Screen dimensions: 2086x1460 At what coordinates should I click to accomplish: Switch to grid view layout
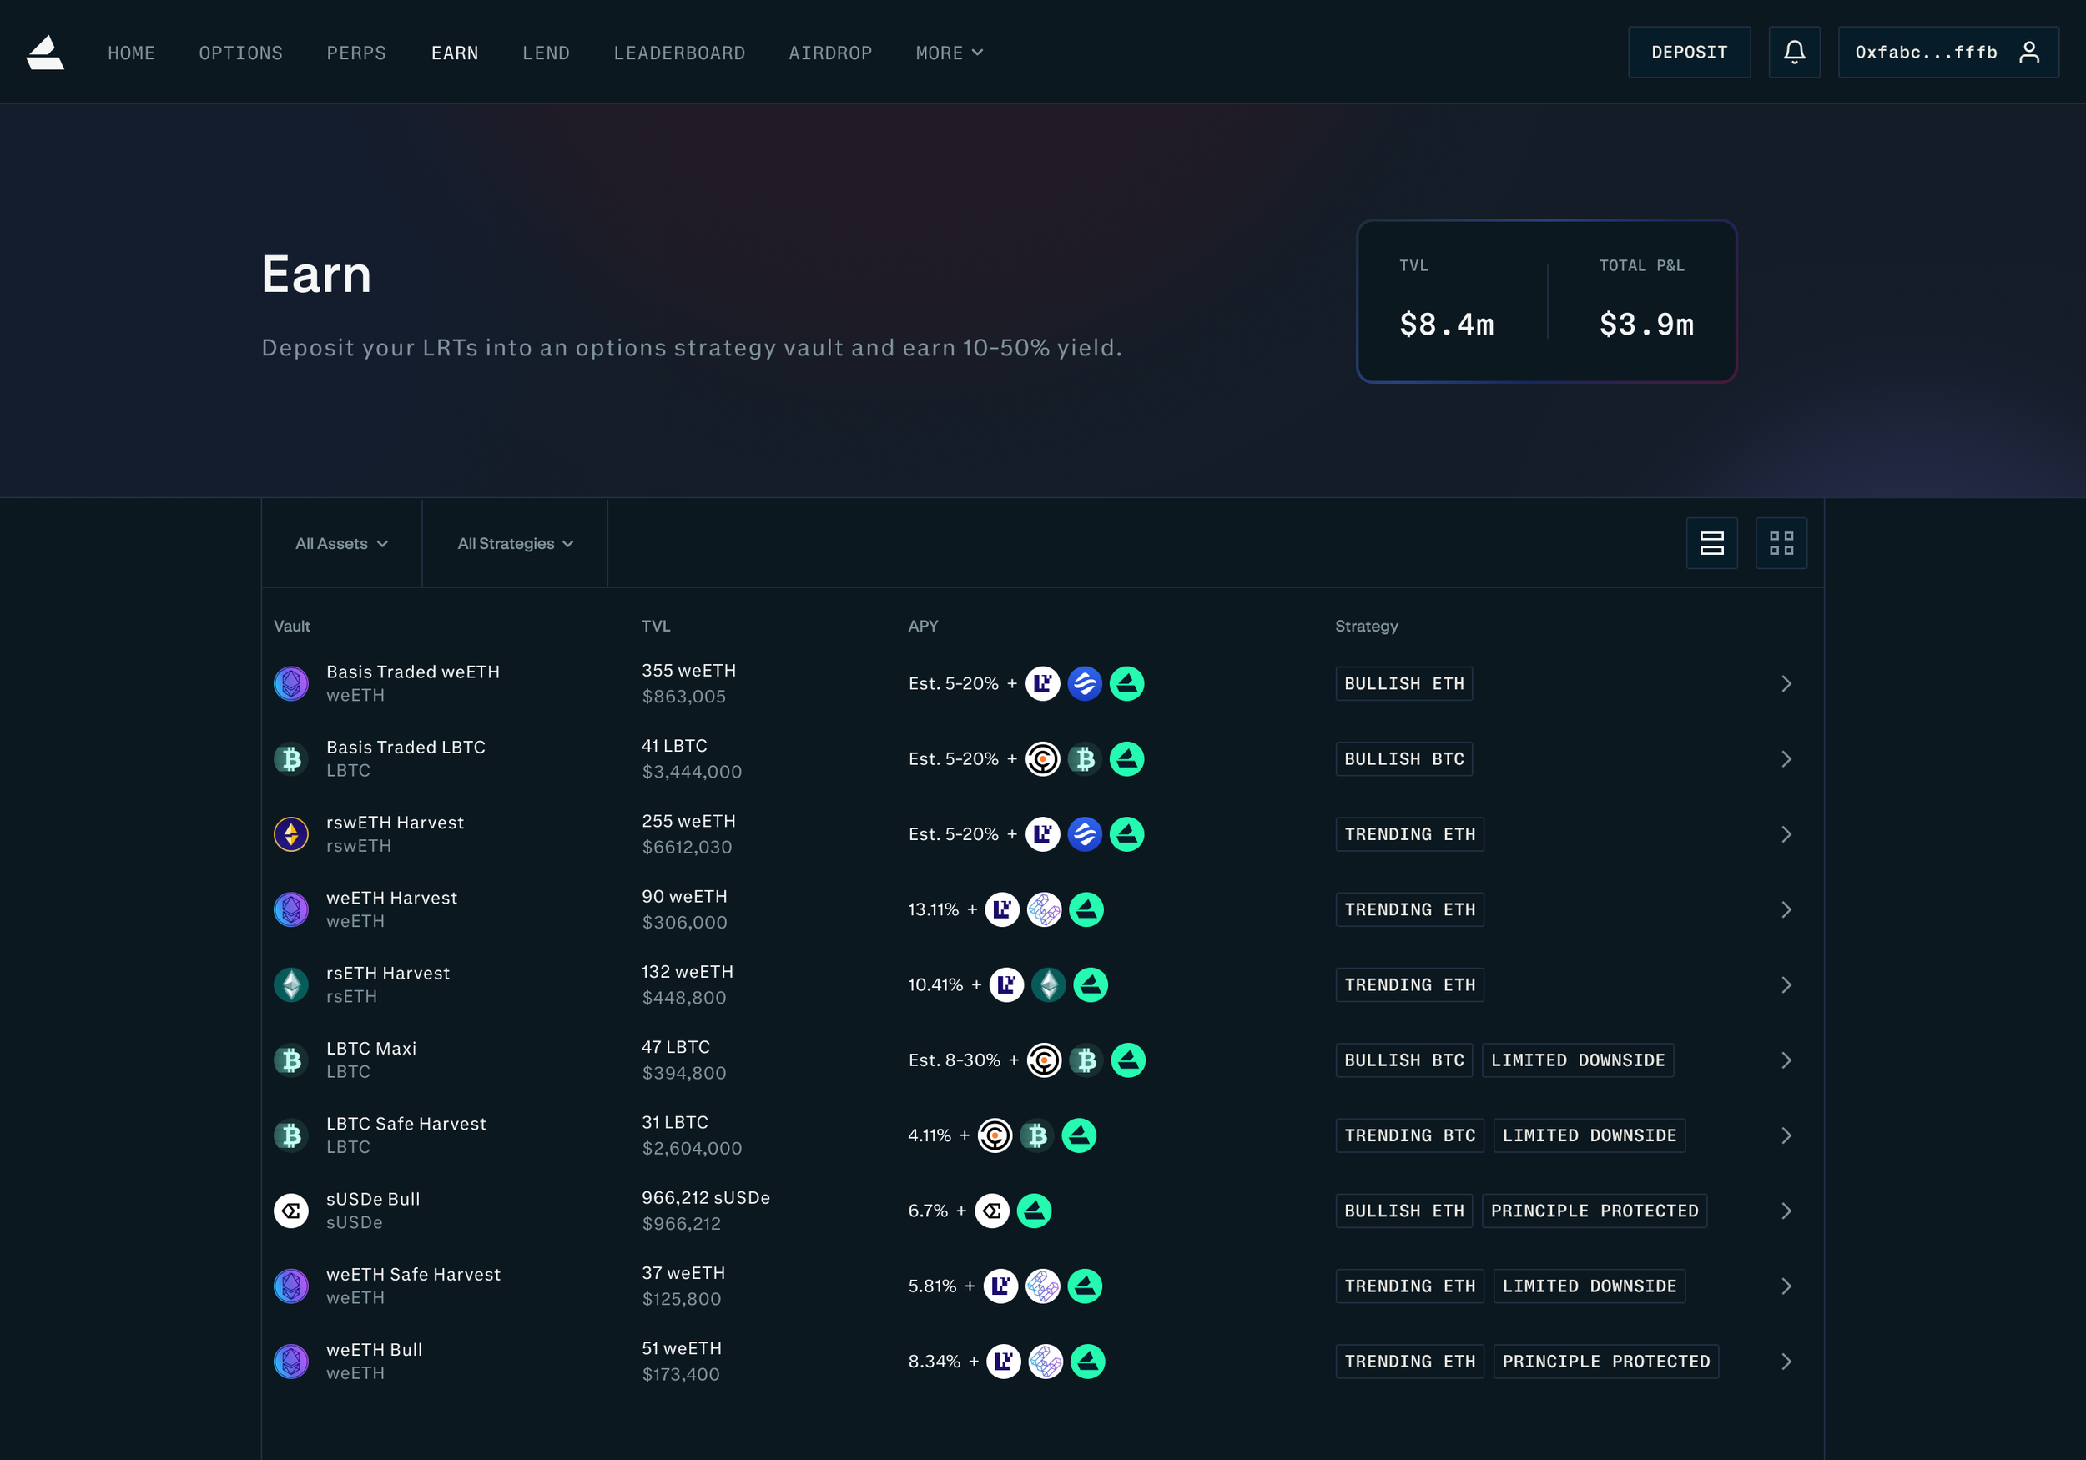(1781, 542)
